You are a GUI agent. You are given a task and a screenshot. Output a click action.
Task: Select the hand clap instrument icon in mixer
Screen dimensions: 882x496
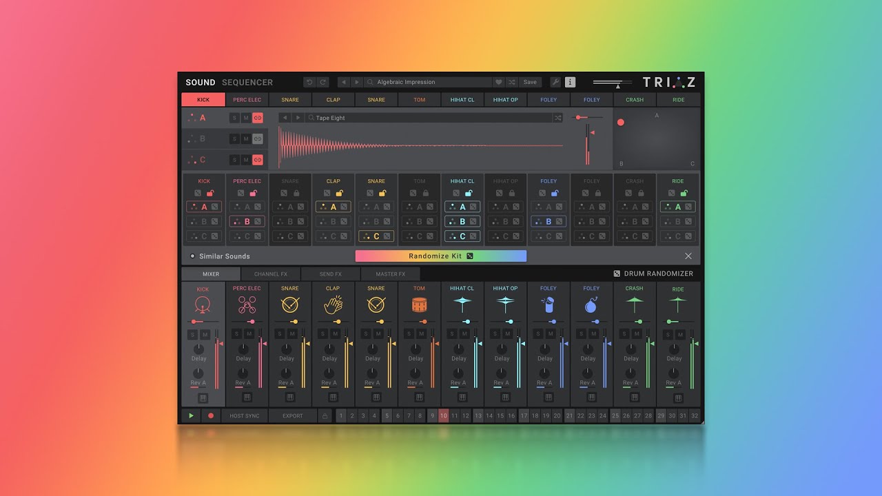click(334, 304)
